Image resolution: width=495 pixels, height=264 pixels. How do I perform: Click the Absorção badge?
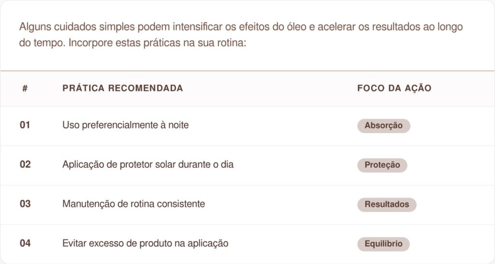point(383,126)
